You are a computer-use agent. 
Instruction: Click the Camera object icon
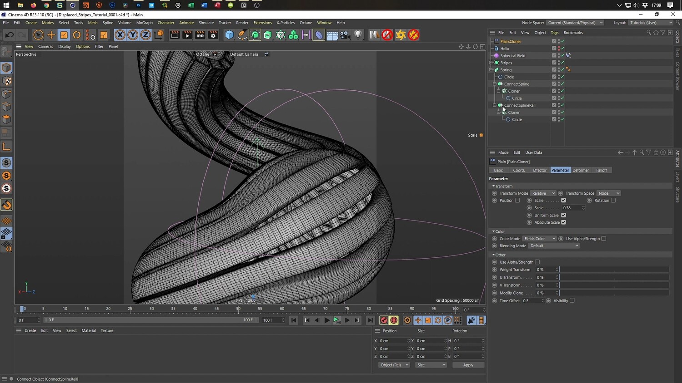click(x=345, y=35)
